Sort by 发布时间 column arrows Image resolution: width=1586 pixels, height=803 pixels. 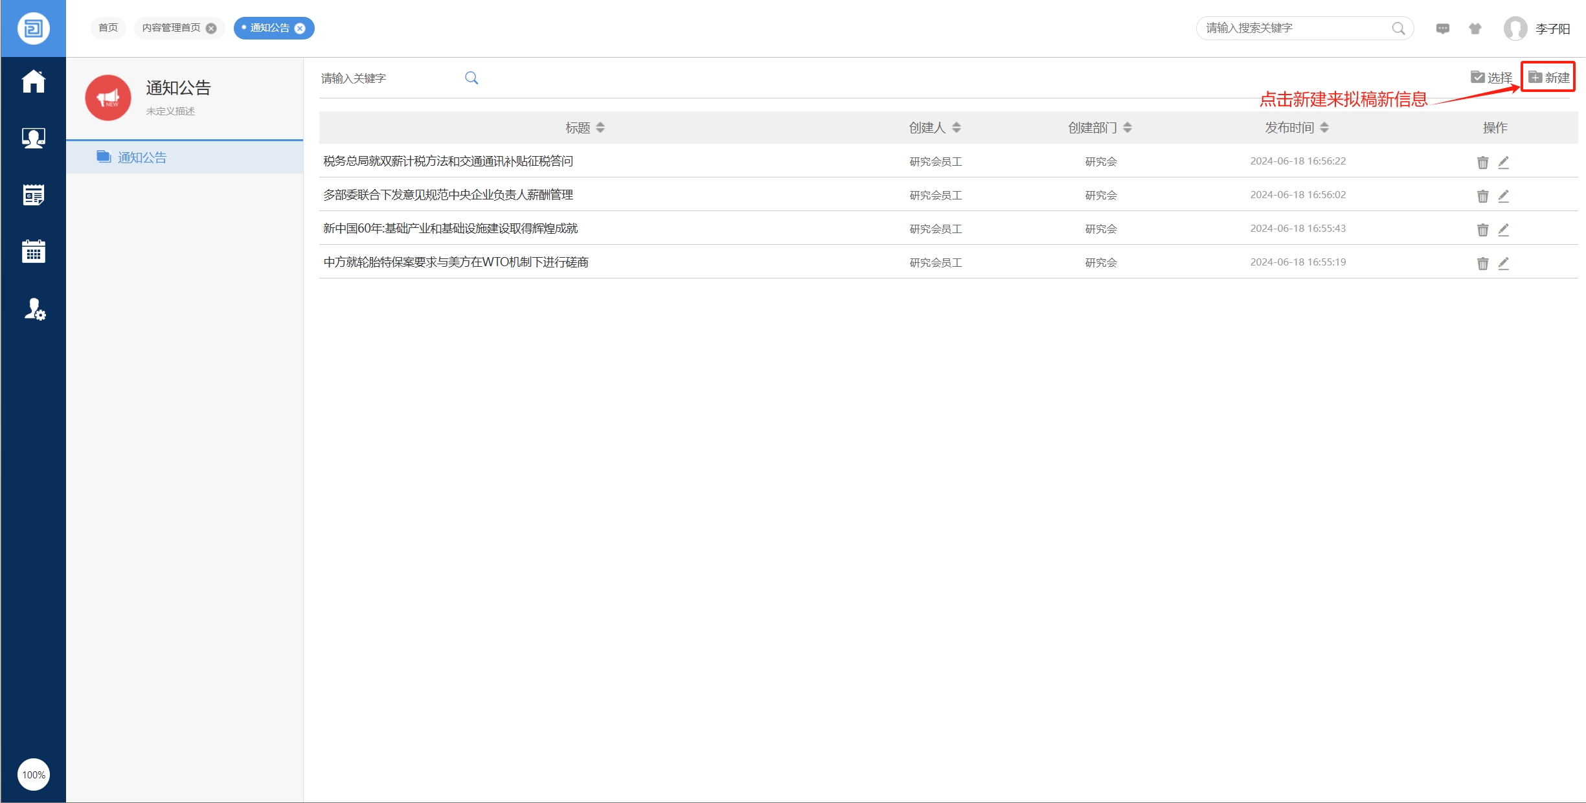coord(1324,128)
